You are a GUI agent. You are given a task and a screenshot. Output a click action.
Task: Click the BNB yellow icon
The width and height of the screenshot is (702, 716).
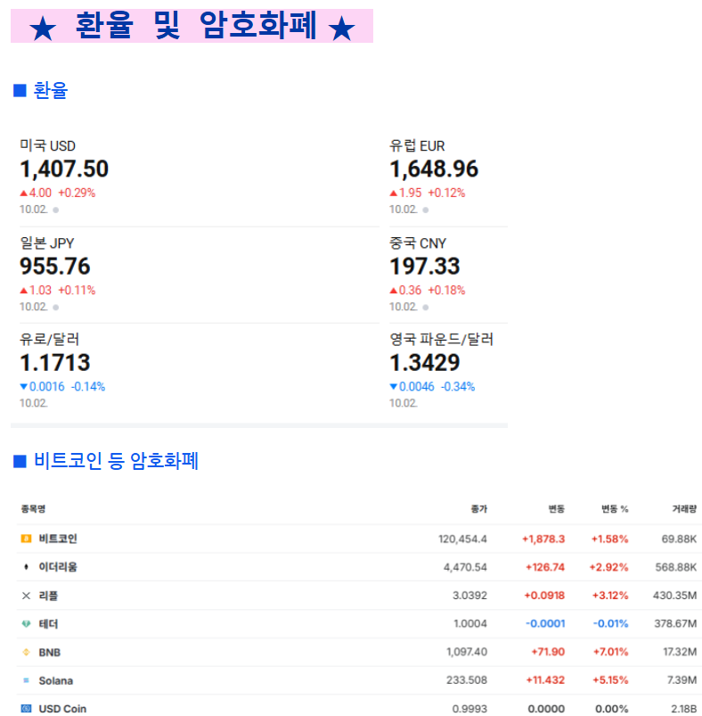[26, 653]
